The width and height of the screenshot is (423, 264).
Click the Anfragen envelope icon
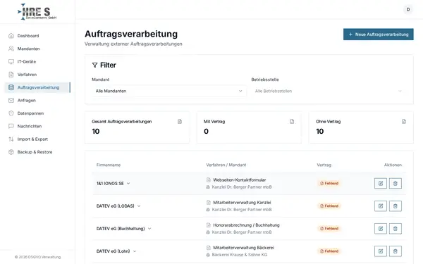(x=11, y=100)
